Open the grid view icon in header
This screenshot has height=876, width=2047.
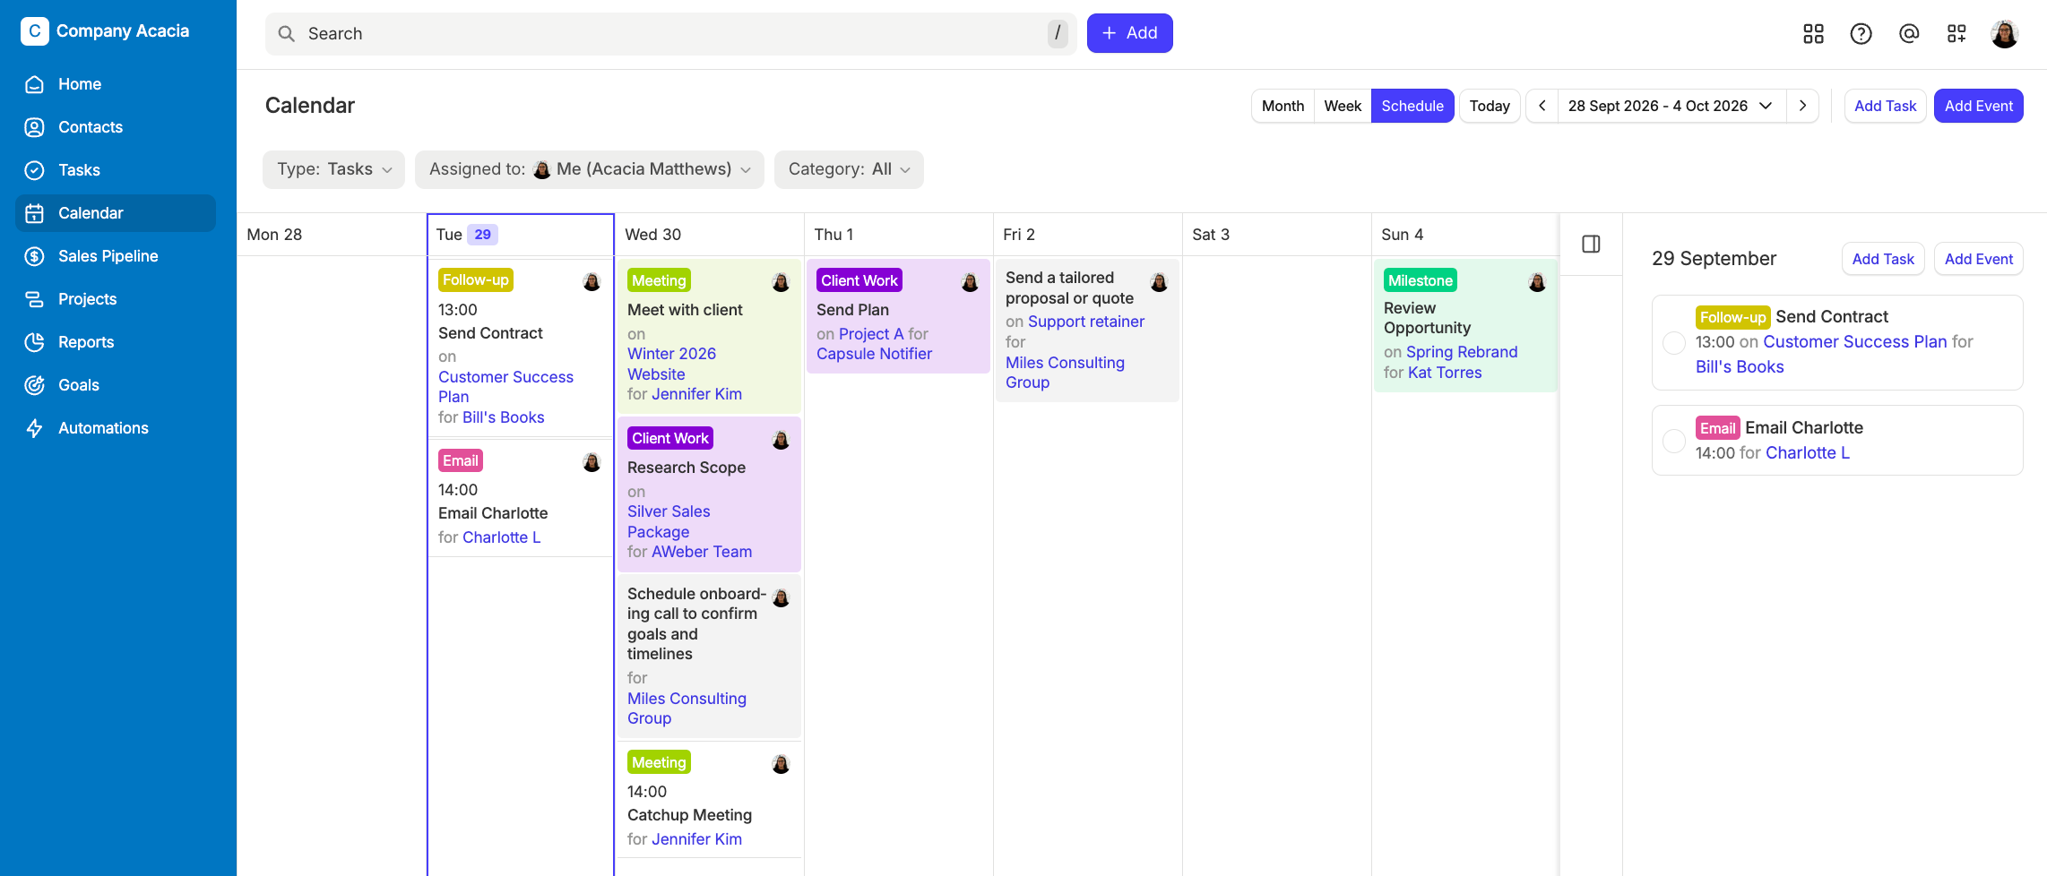coord(1813,34)
